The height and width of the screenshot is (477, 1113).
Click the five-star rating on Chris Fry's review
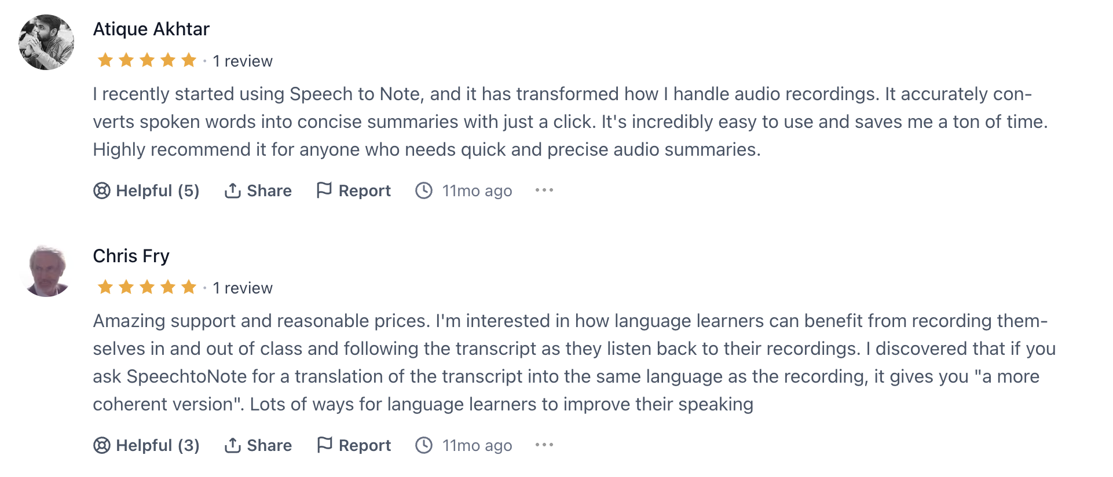click(x=147, y=287)
